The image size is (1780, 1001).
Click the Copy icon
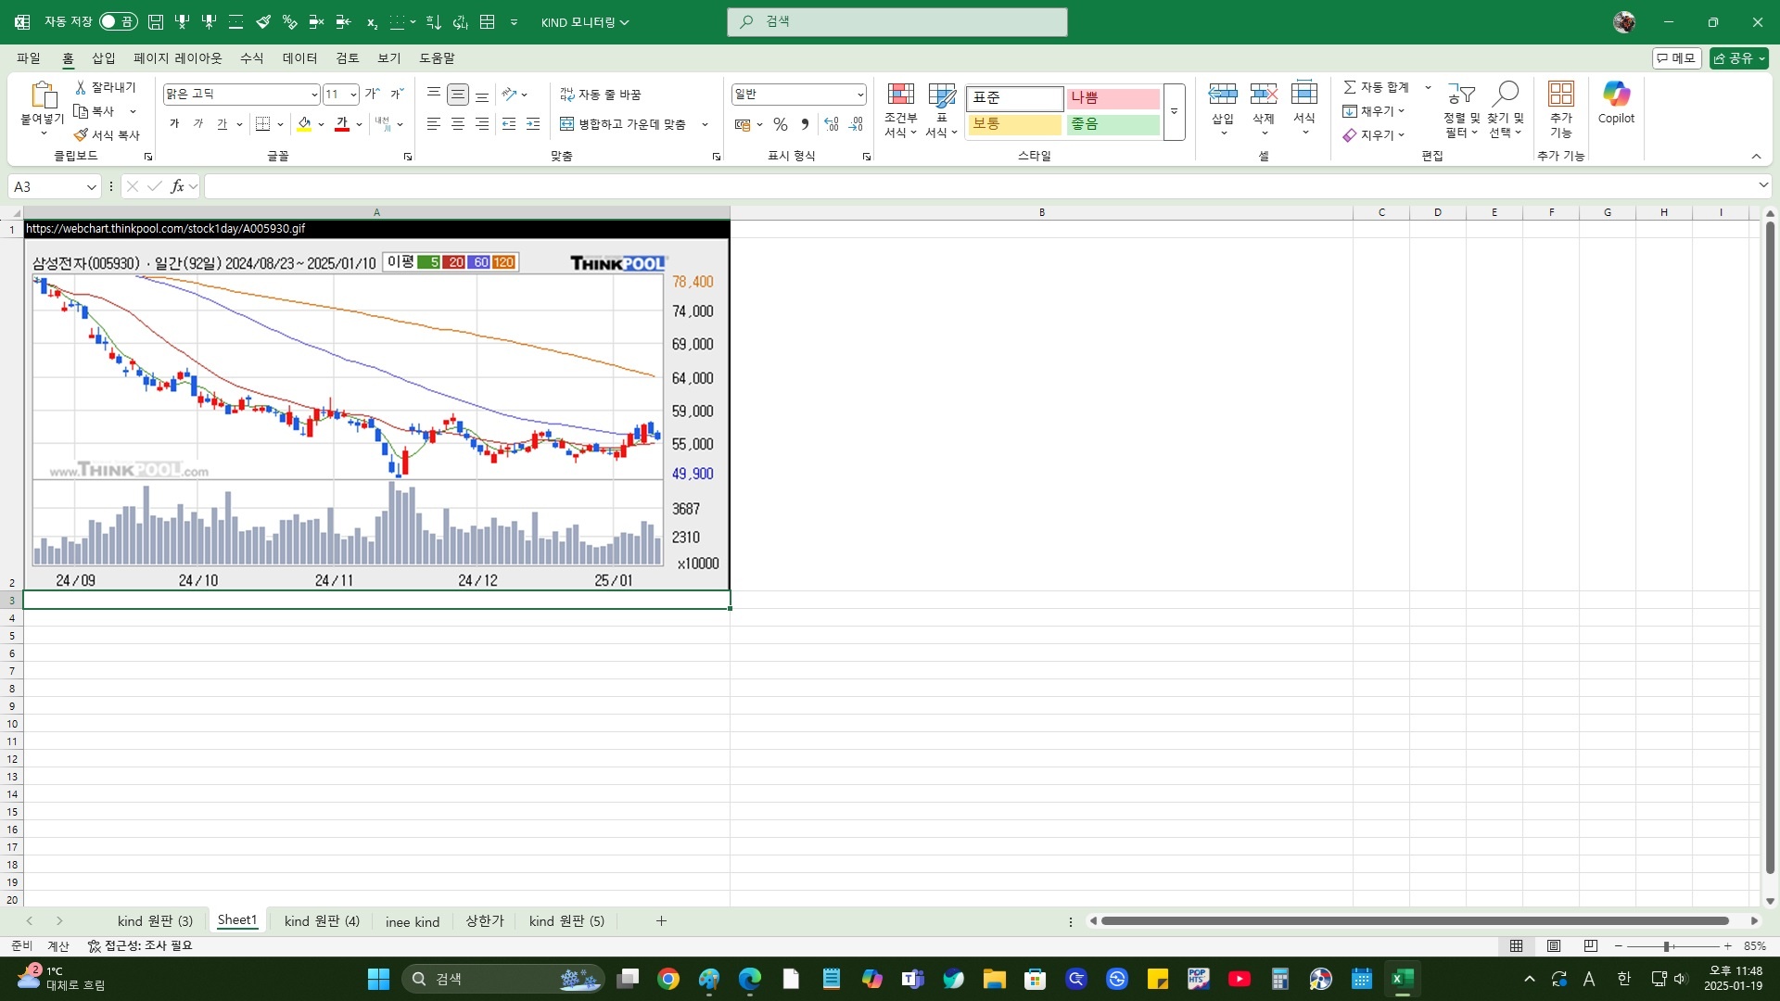pyautogui.click(x=81, y=111)
